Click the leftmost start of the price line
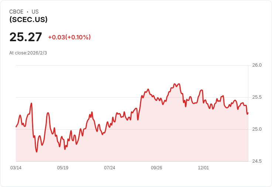Image resolution: width=272 pixels, height=187 pixels. click(x=16, y=127)
